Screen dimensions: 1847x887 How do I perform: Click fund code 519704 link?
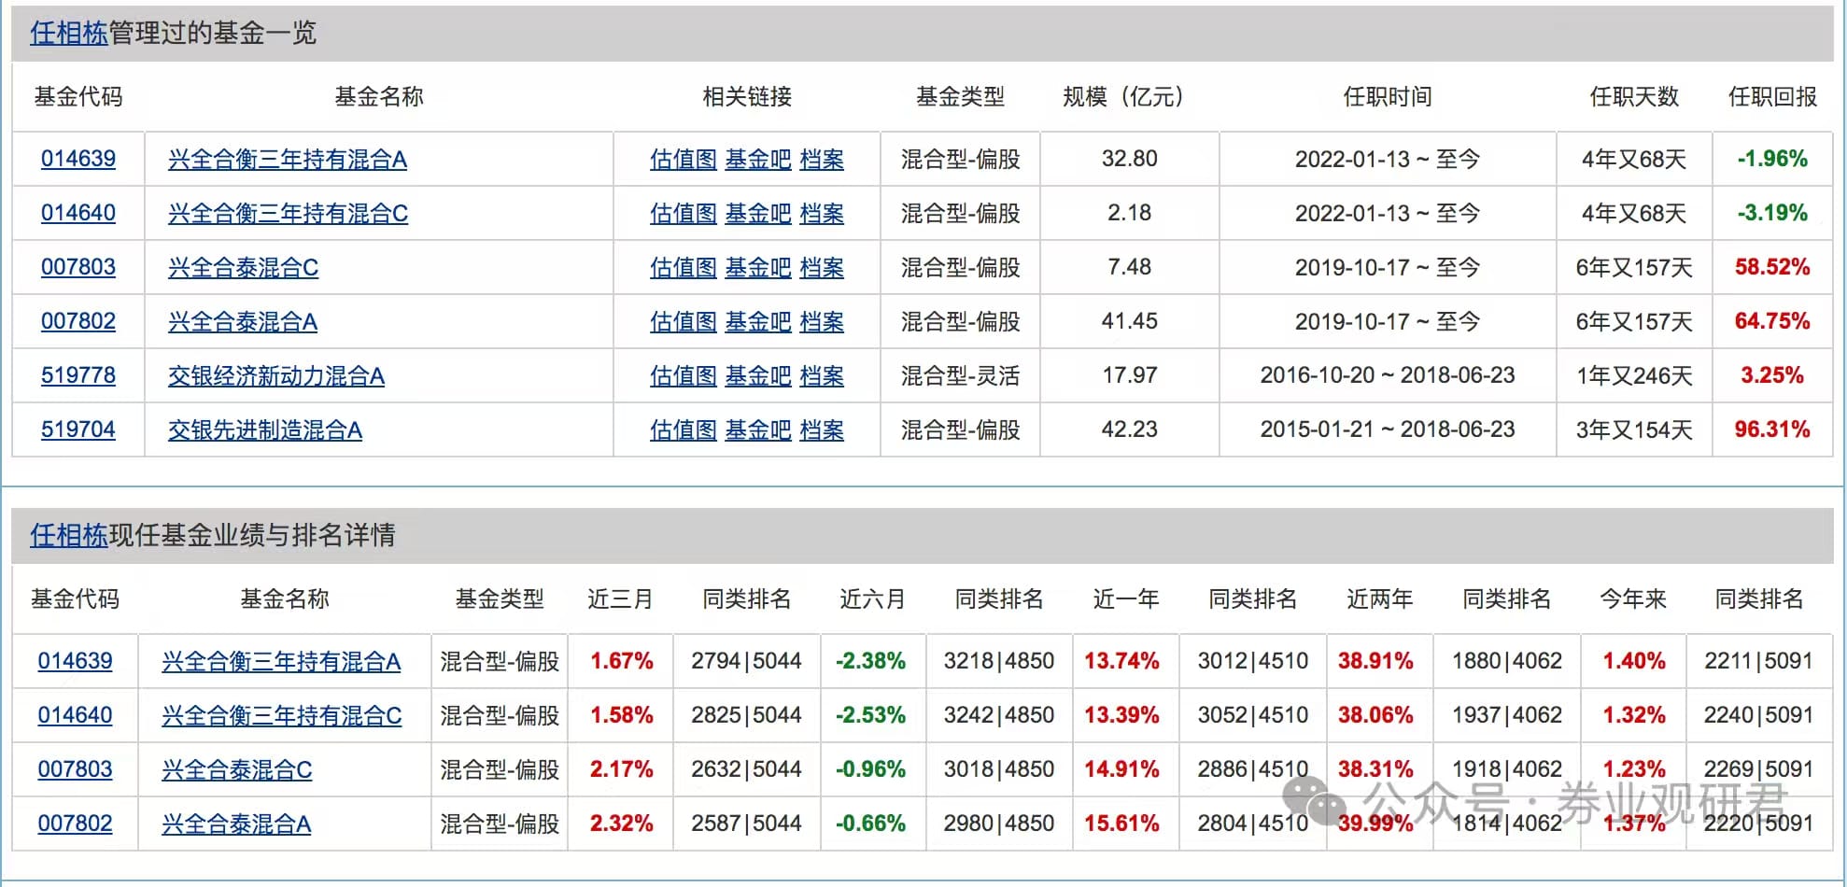pos(78,429)
